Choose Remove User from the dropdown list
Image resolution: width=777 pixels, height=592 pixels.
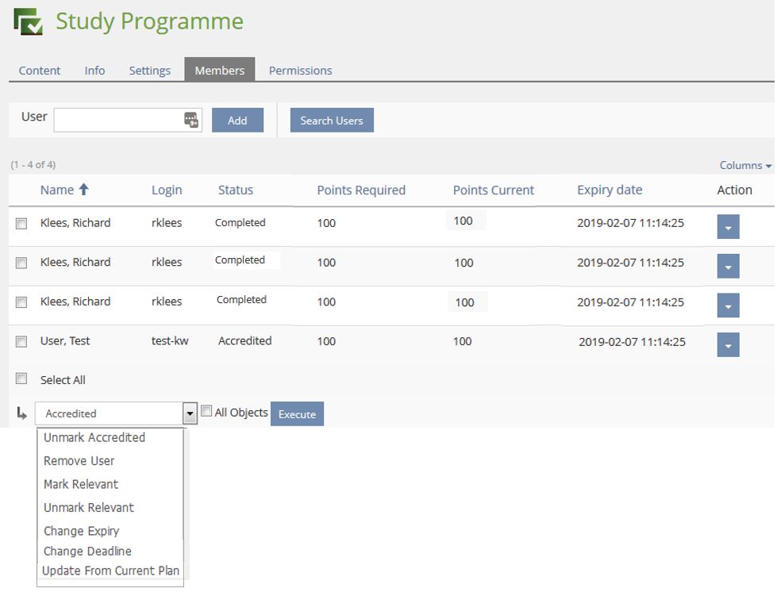coord(79,461)
